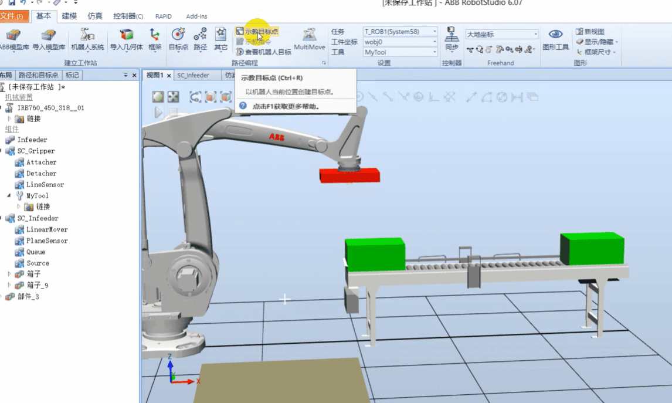The height and width of the screenshot is (403, 672).
Task: Click the MultiMove button
Action: 310,39
